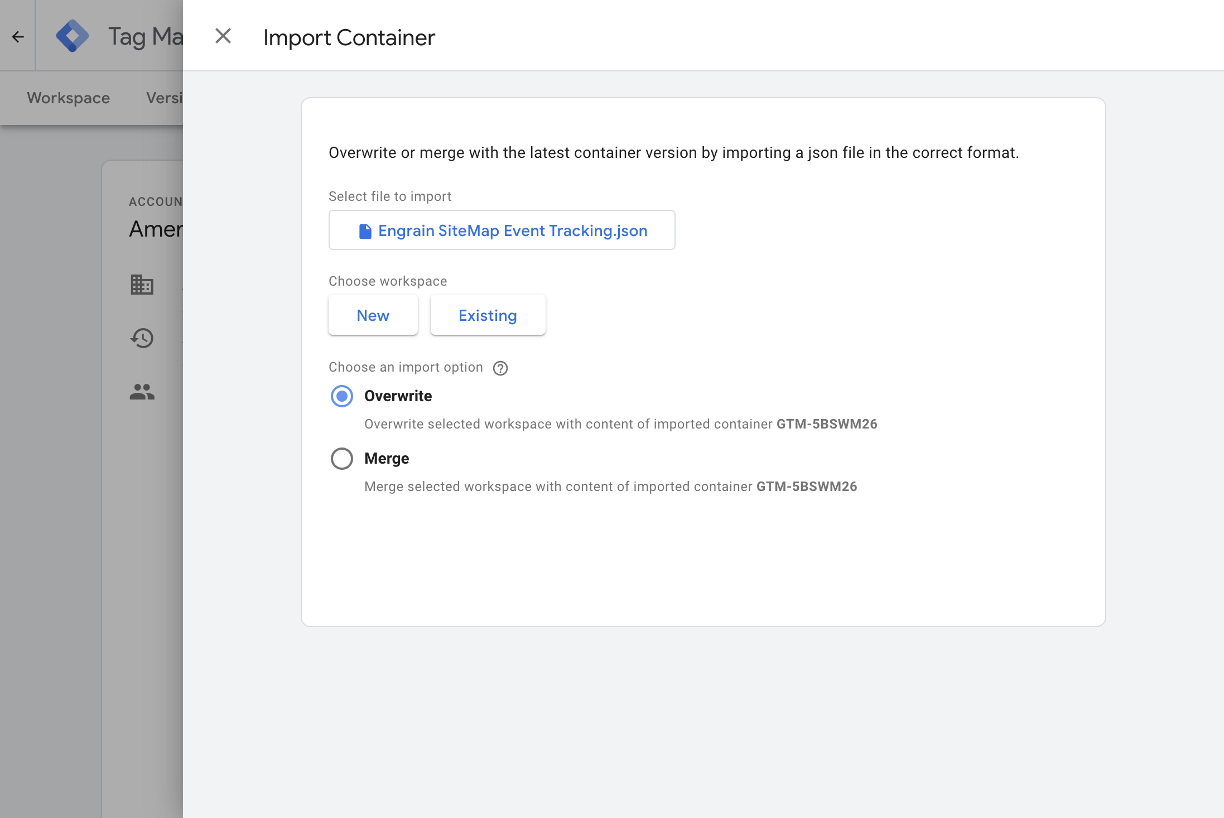The height and width of the screenshot is (818, 1224).
Task: Click the Merge option label
Action: pyautogui.click(x=387, y=459)
